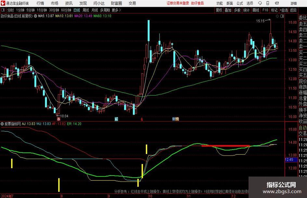Click the +自选 button
307x198 pixels.
pos(284,10)
